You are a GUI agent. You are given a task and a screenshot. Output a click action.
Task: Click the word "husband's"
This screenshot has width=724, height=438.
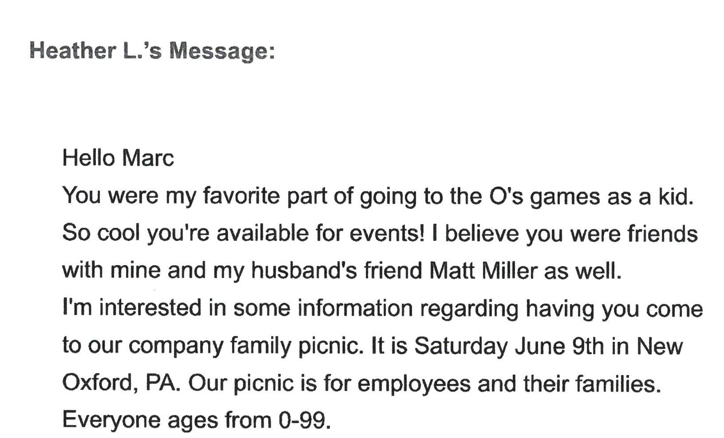pyautogui.click(x=304, y=270)
